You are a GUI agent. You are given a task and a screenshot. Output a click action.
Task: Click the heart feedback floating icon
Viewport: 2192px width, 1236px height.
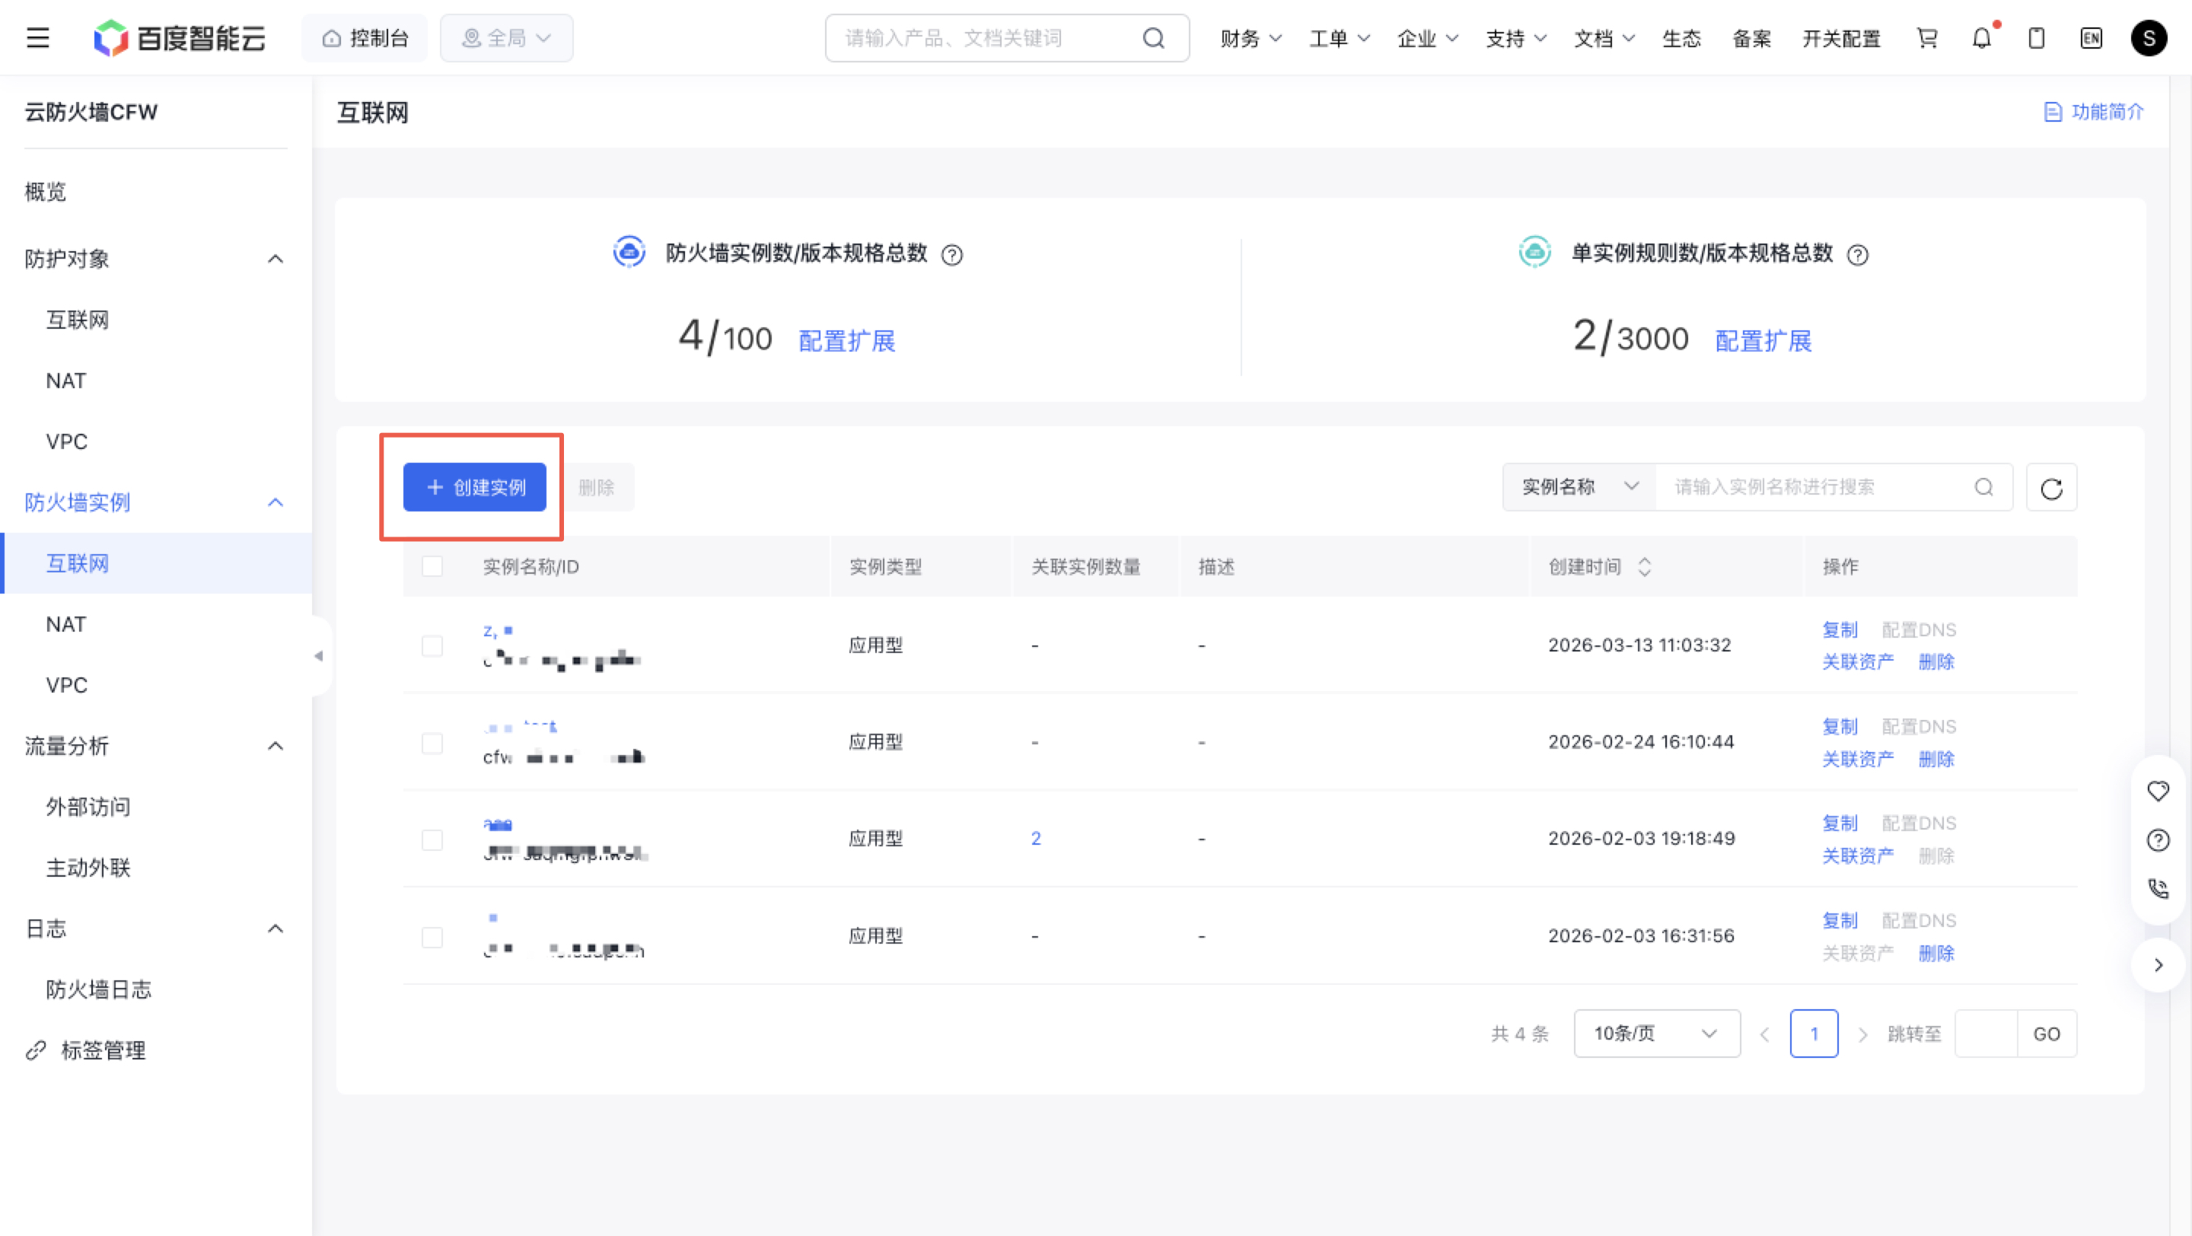(x=2158, y=791)
